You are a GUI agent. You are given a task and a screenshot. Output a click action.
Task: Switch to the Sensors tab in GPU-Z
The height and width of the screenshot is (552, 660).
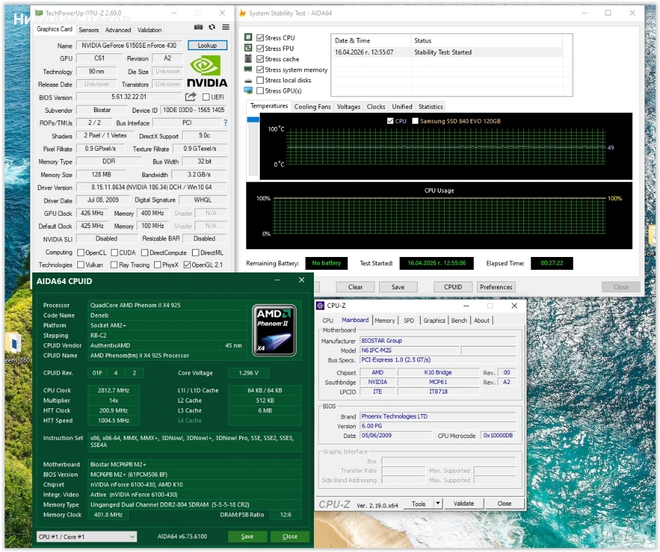tap(88, 30)
